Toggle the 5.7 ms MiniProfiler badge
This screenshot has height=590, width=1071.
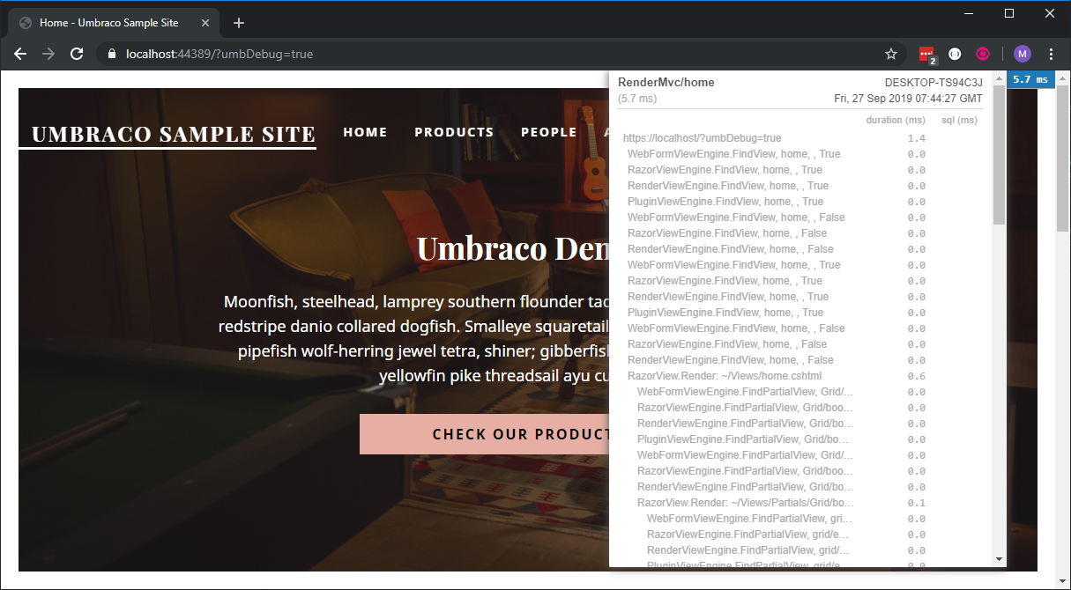(1030, 79)
